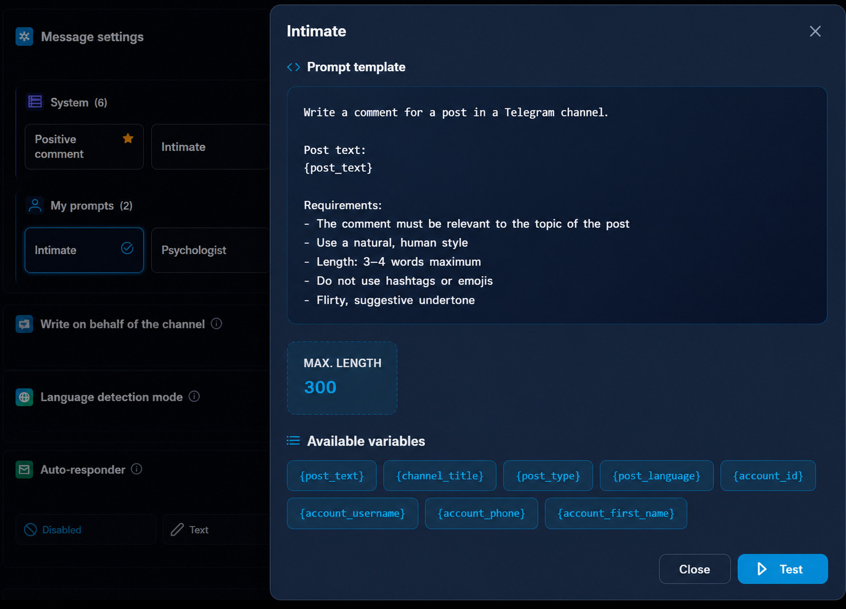Choose Text auto-responder option

[x=216, y=529]
